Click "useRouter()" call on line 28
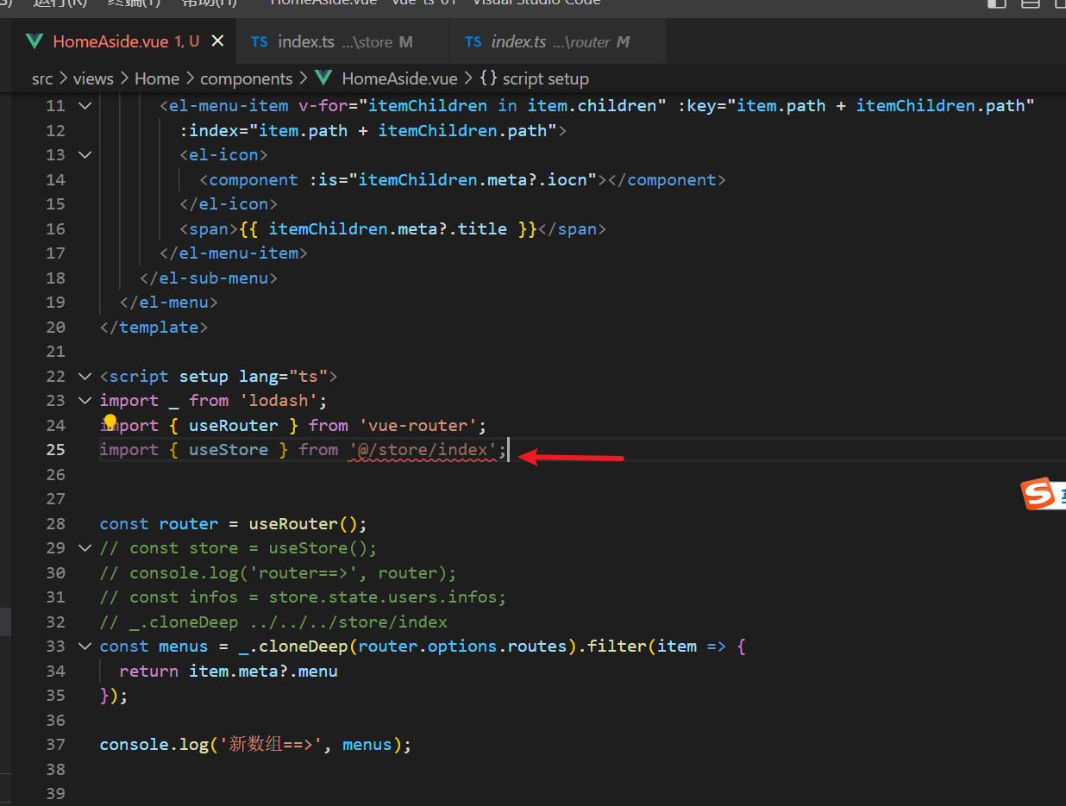This screenshot has height=806, width=1066. 303,523
